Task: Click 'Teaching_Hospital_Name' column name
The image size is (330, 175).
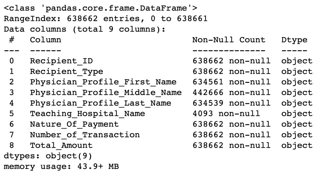Action: tap(87, 114)
